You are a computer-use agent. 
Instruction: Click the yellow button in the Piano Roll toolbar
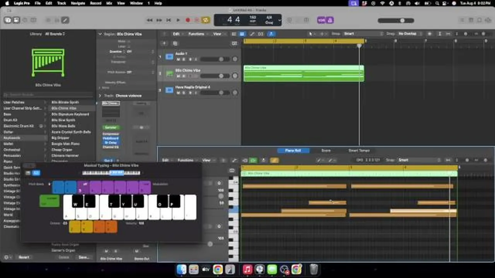pos(274,160)
